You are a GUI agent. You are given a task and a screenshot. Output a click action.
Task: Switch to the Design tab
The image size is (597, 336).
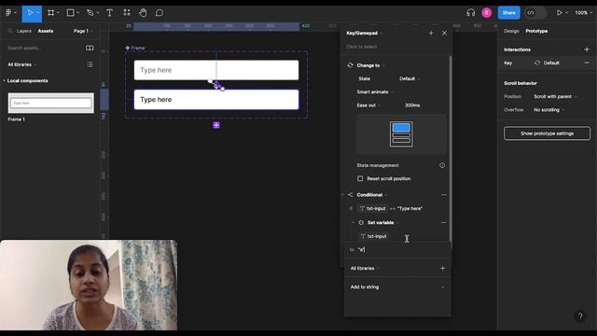[x=511, y=31]
